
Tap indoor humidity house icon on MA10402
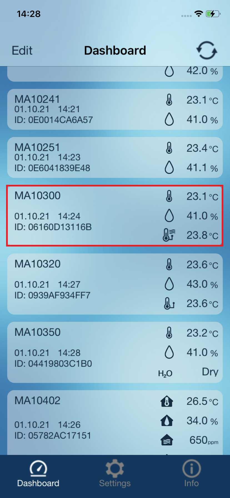(x=167, y=421)
